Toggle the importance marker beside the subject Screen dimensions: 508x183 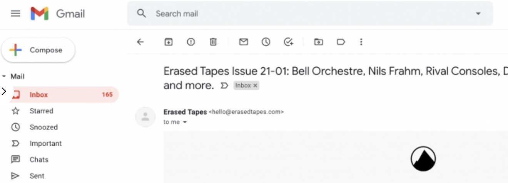224,86
